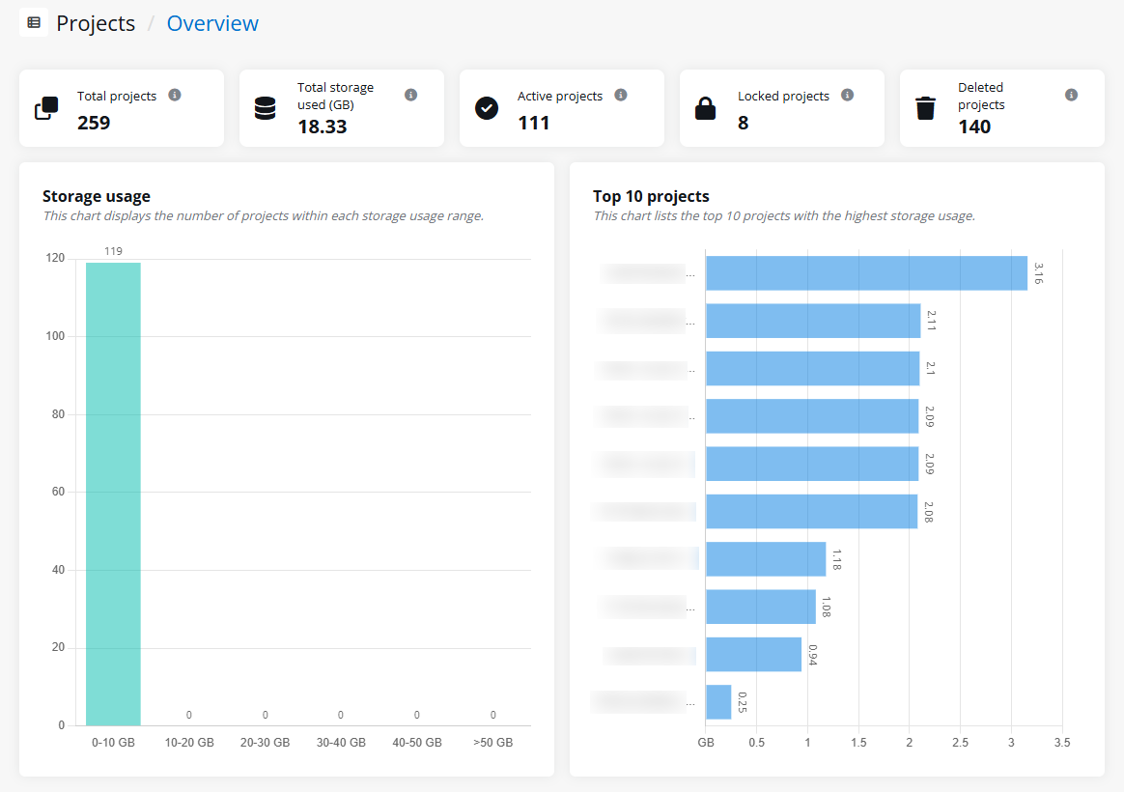Click the info icon beside Total storage used

click(x=410, y=95)
